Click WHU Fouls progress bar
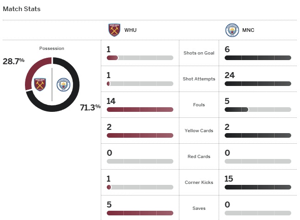300x220 pixels. tap(140, 110)
